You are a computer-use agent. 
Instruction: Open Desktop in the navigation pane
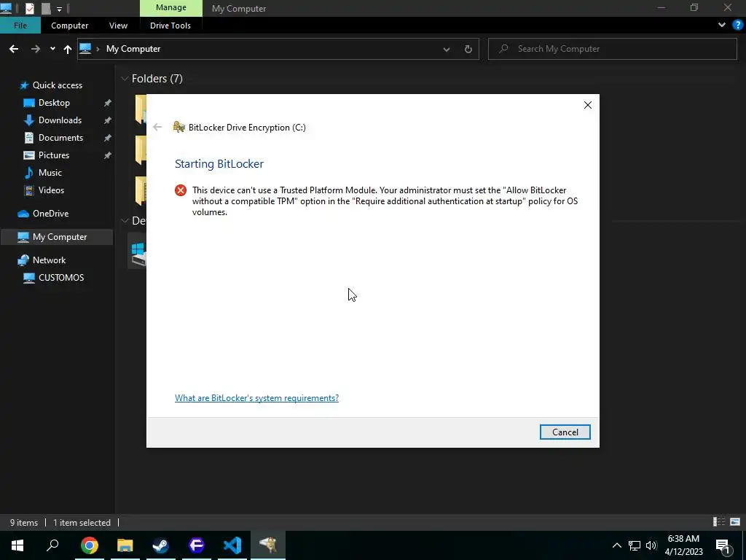(x=54, y=103)
